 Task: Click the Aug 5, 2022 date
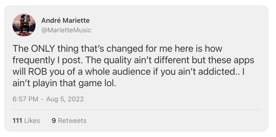[65, 99]
